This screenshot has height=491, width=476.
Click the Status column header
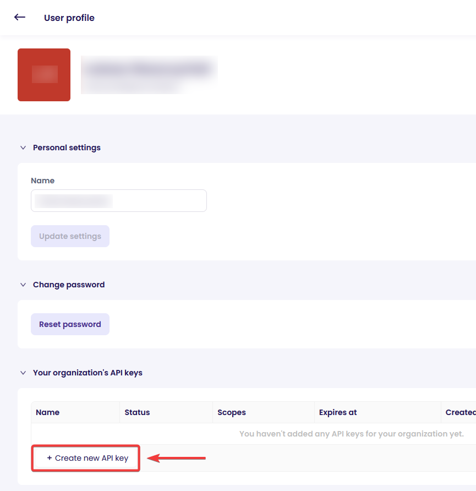(x=137, y=412)
